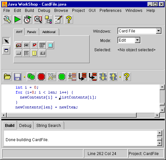Open the Windows menu
Screen dimensions: 166x160
[x=134, y=11]
